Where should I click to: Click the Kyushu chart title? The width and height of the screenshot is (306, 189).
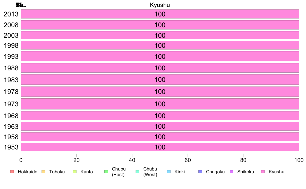160,5
